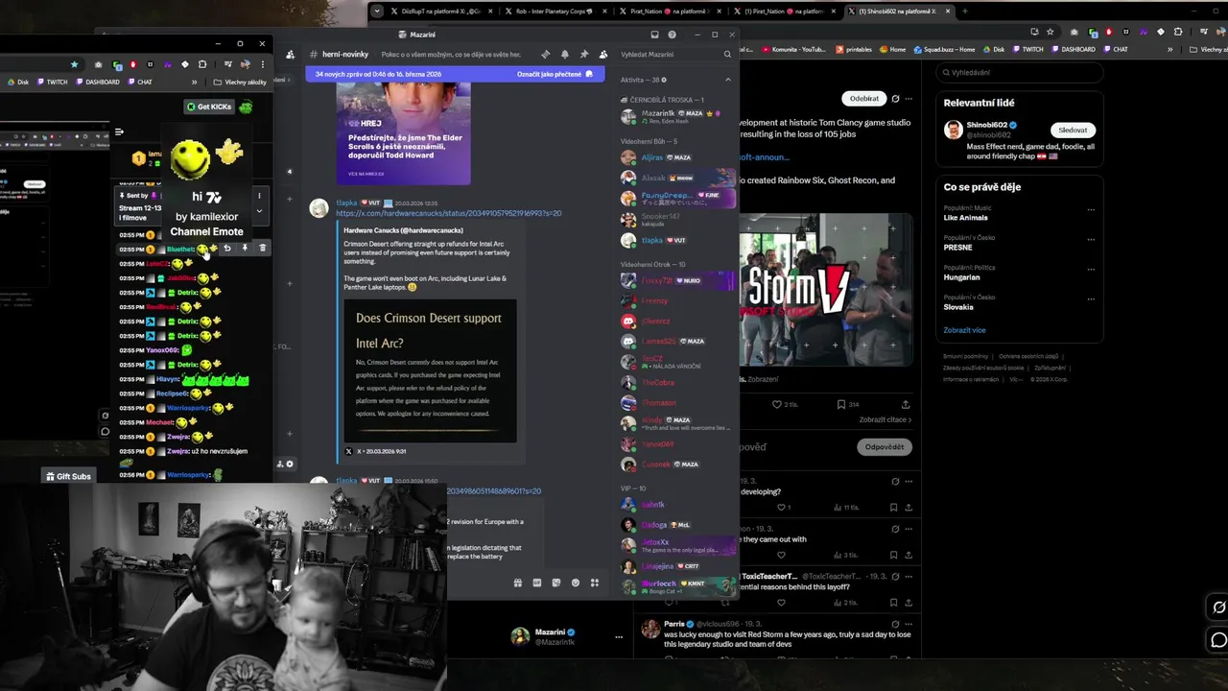The height and width of the screenshot is (691, 1228).
Task: Open Like Animals trend options menu
Action: 1091,208
